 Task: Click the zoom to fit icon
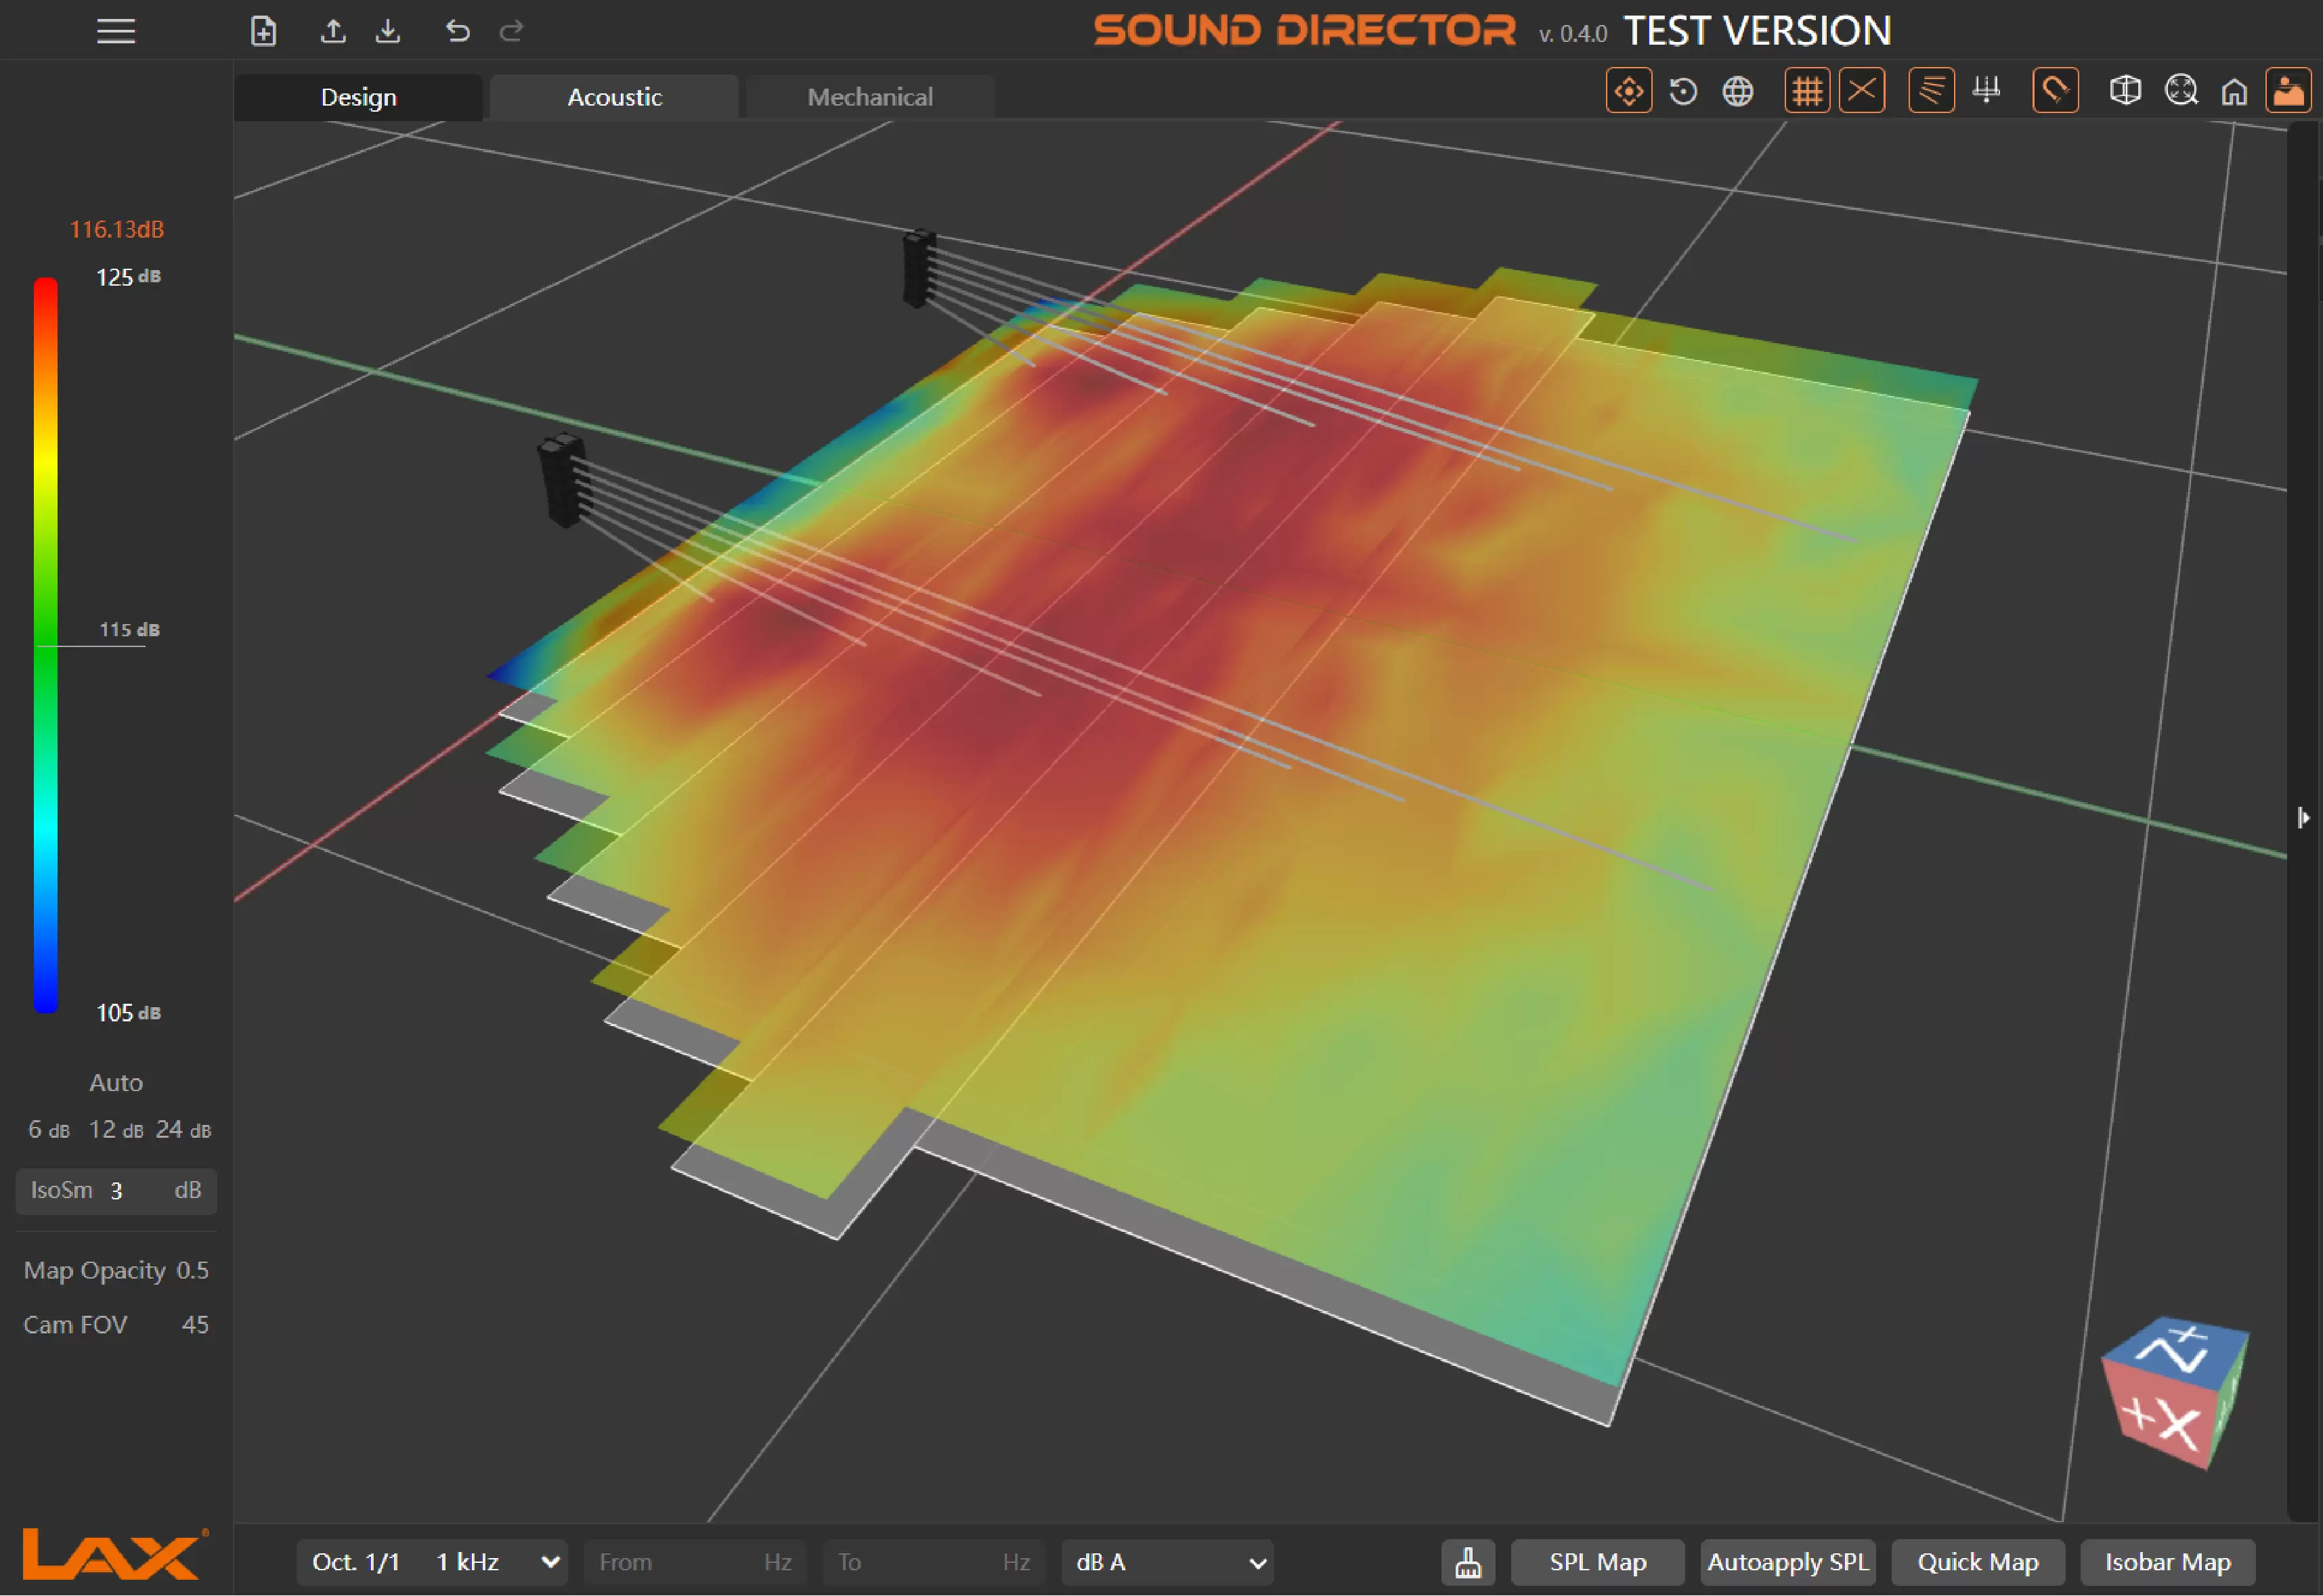pyautogui.click(x=2181, y=92)
